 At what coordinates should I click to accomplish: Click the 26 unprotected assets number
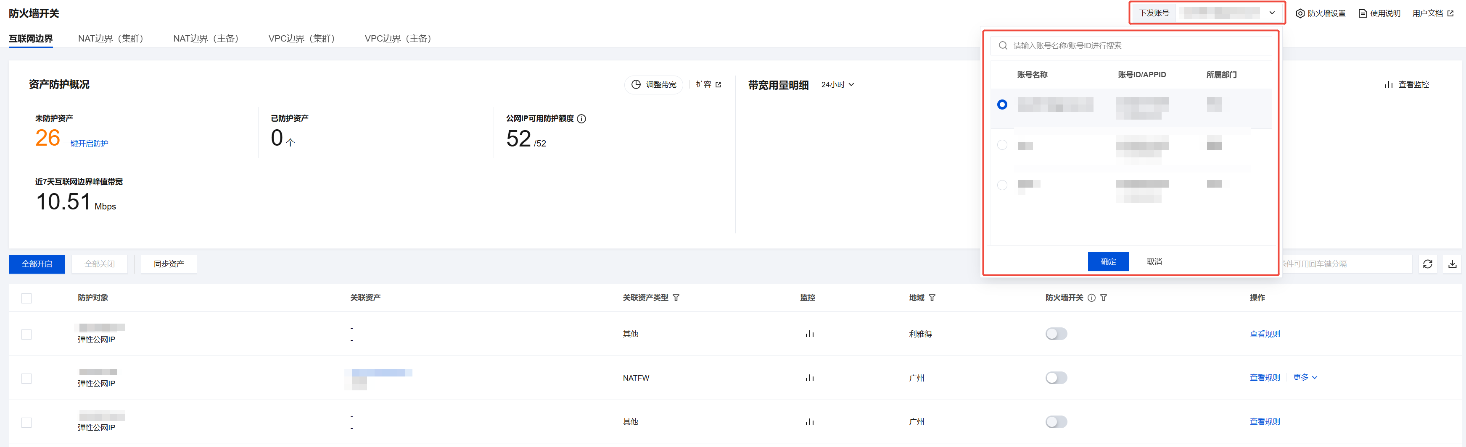tap(47, 138)
